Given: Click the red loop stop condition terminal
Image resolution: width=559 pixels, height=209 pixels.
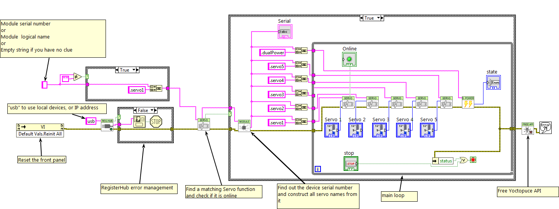Looking at the screenshot, I should coord(473,160).
